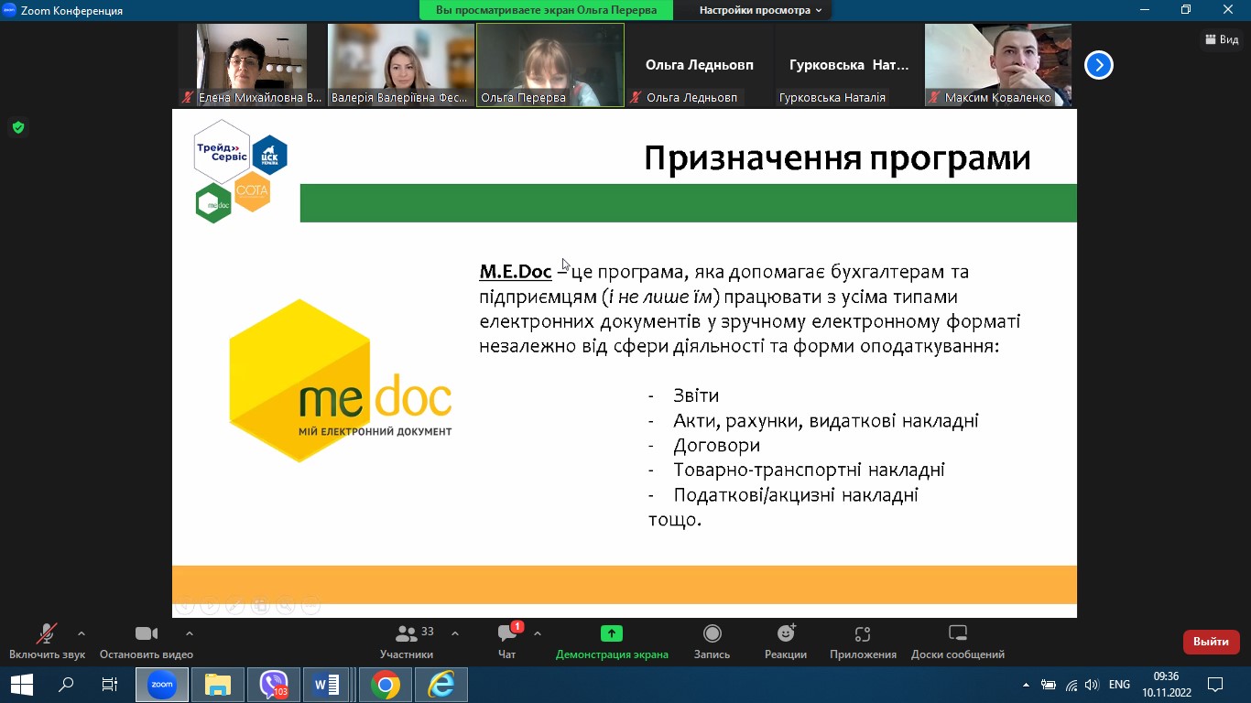
Task: Click the screen share notification banner
Action: pos(546,10)
